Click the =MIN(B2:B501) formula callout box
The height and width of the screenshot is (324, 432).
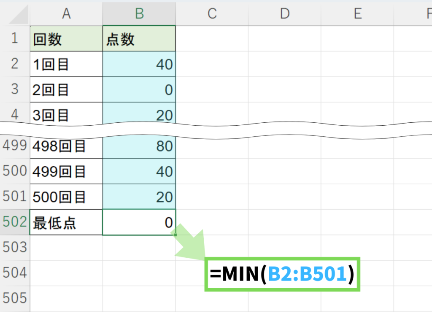coord(282,274)
